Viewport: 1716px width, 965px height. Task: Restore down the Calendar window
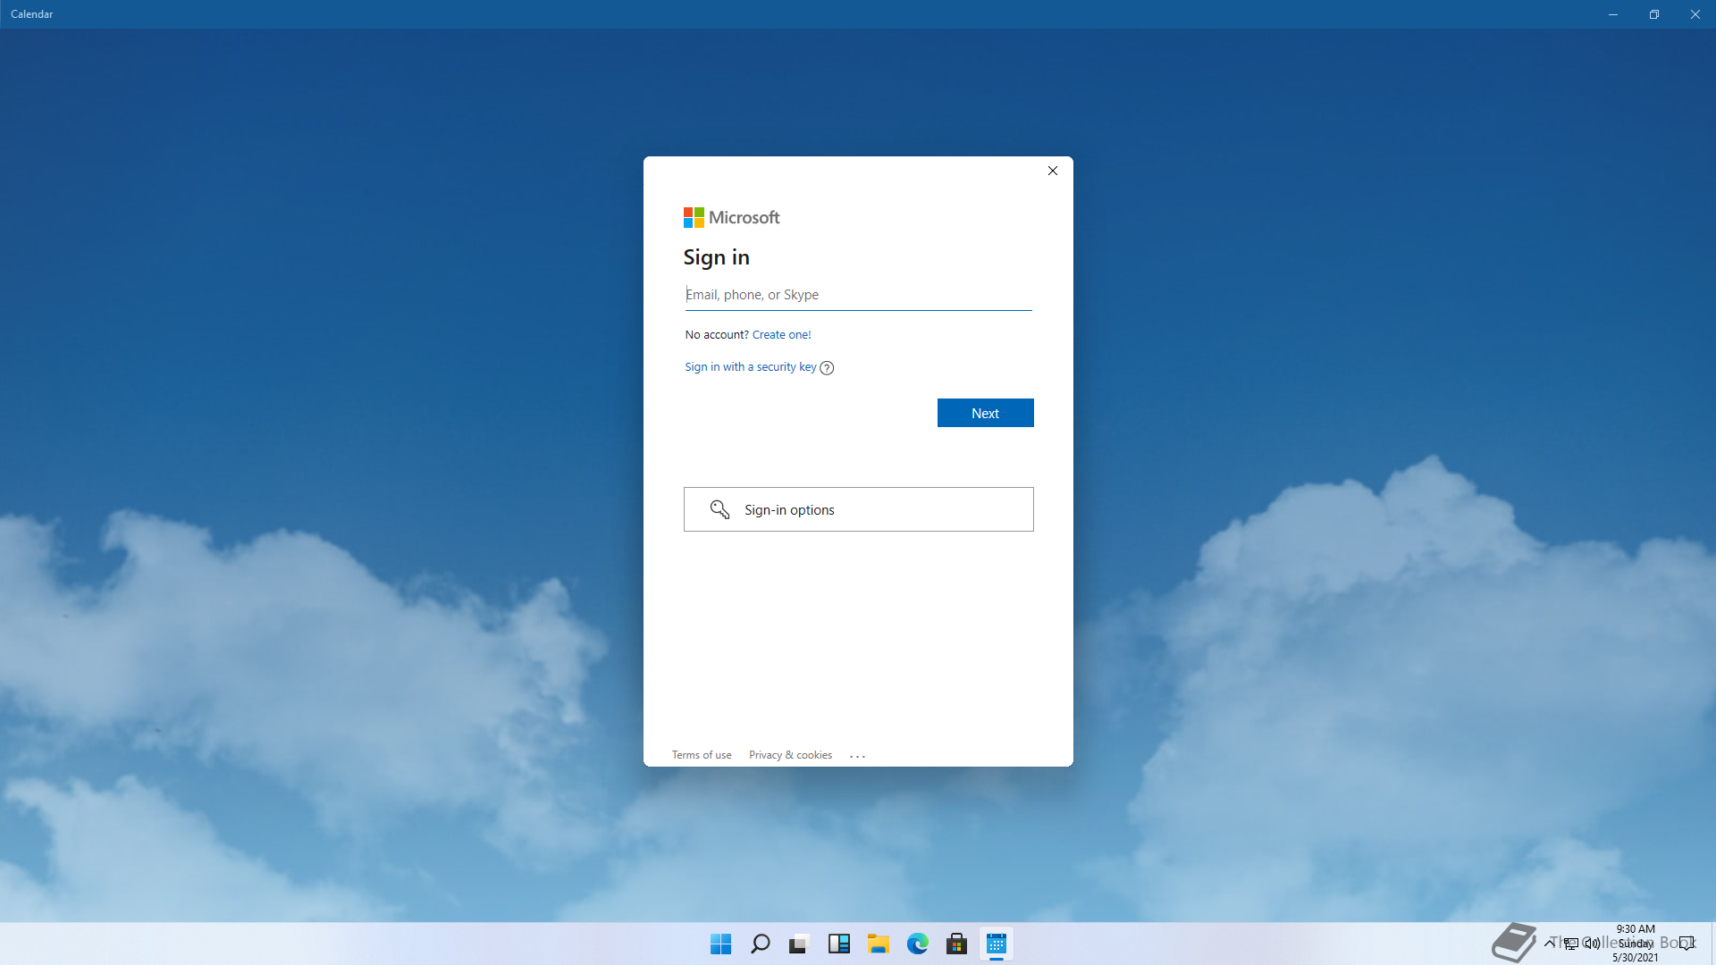[x=1654, y=14]
